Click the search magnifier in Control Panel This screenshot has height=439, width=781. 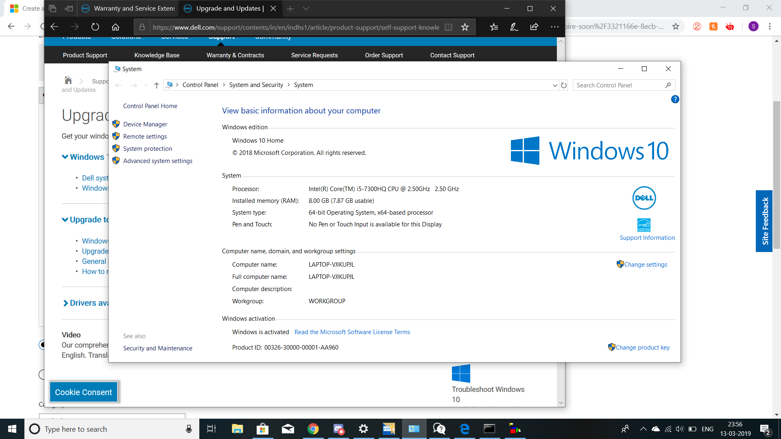pyautogui.click(x=668, y=85)
